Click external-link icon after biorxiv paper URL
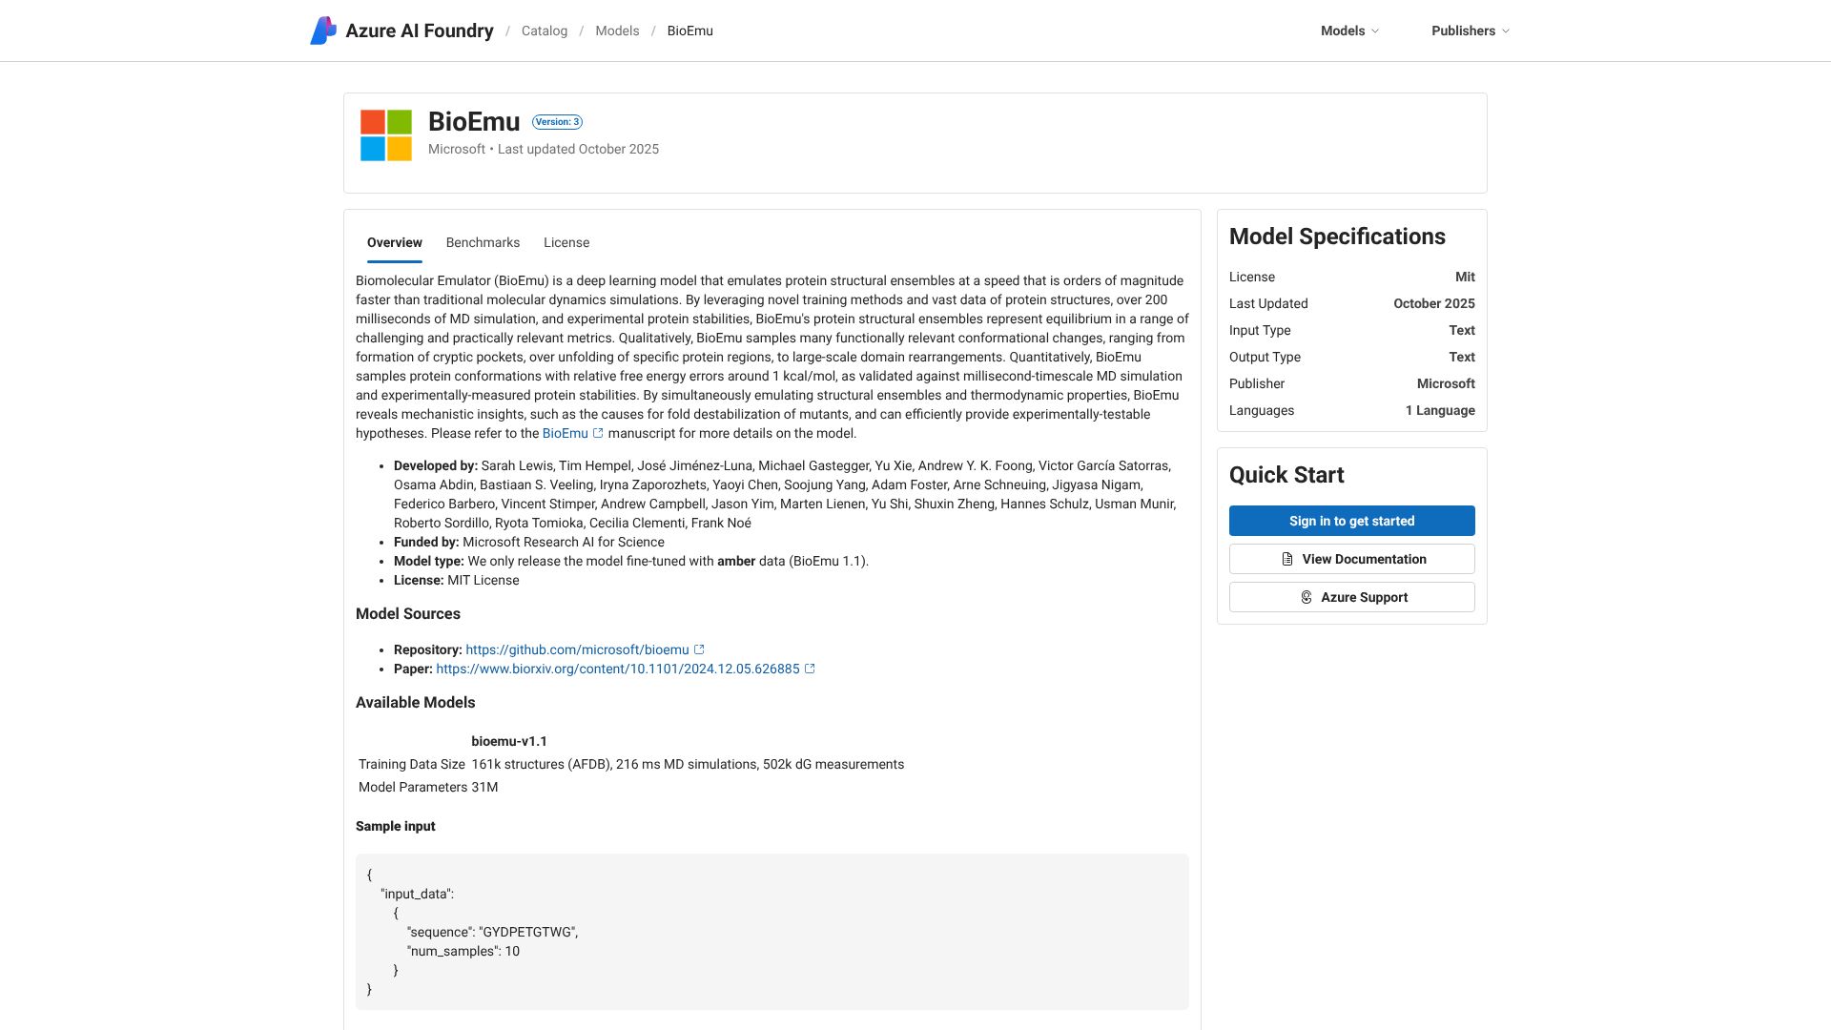This screenshot has width=1831, height=1030. [x=810, y=669]
